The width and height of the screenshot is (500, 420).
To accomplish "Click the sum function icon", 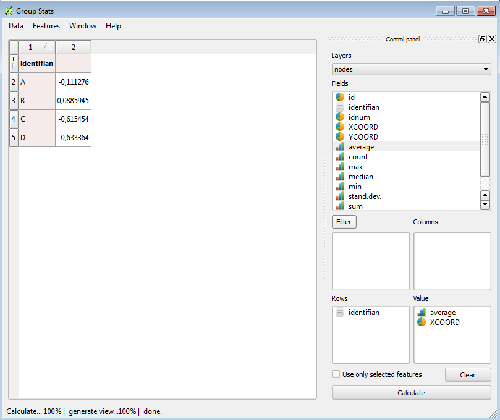I will click(x=339, y=206).
